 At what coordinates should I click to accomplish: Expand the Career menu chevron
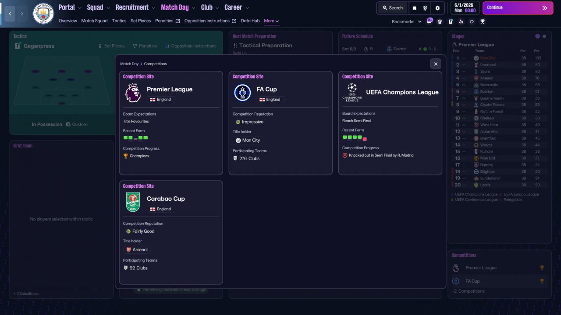click(x=247, y=8)
